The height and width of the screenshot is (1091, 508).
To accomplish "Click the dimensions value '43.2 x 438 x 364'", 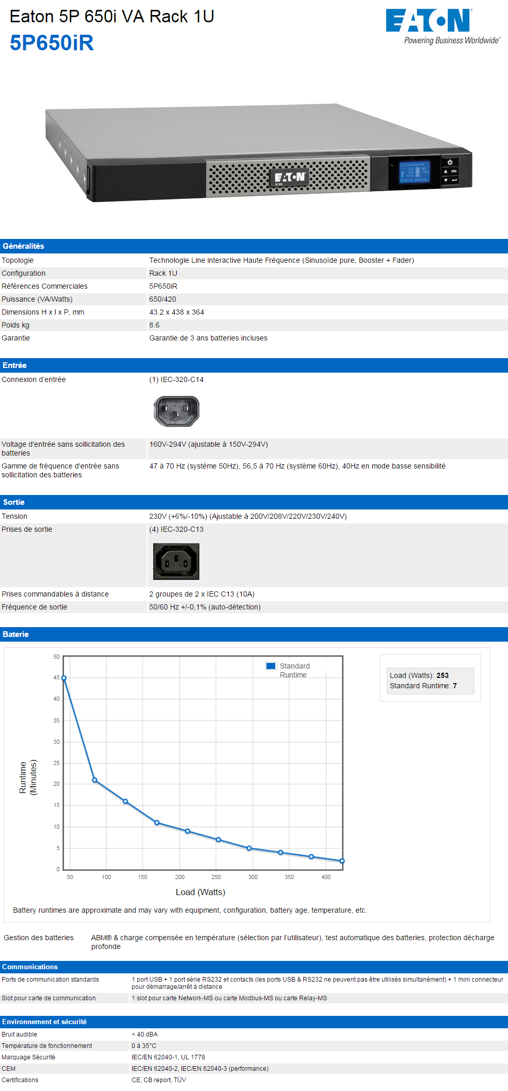I will (x=177, y=312).
